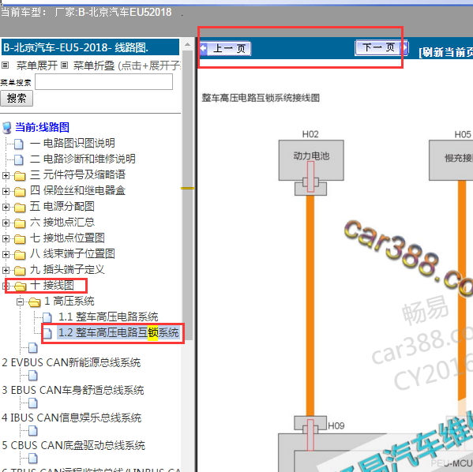Viewport: 473px width, 472px height.
Task: Select 九 插头端子定义 folder label
Action: pyautogui.click(x=67, y=269)
